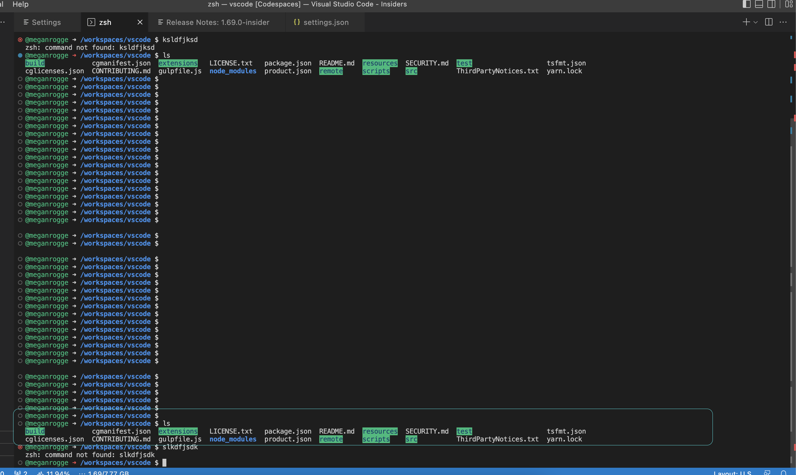Open the More Actions ellipsis in the tab bar

tap(783, 22)
